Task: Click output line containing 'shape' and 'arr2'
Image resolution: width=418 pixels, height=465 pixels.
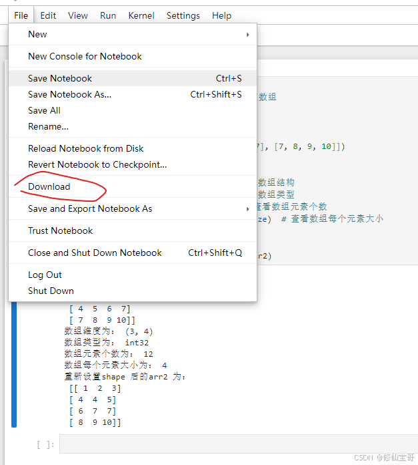Action: click(x=125, y=377)
